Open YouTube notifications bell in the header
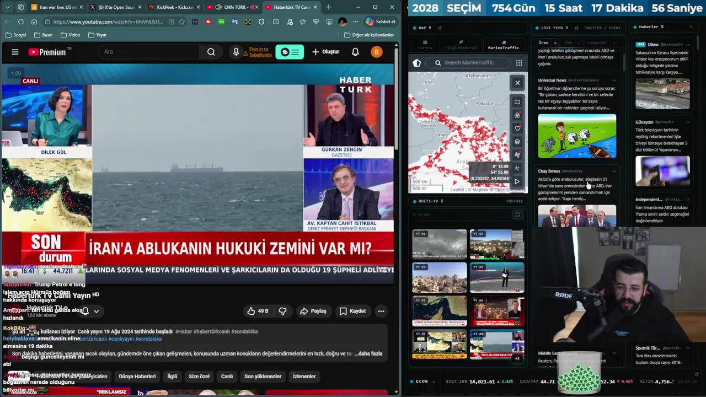This screenshot has height=397, width=706. 355,52
